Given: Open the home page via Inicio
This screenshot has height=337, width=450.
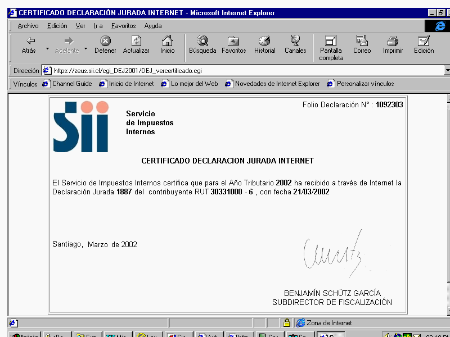Looking at the screenshot, I should click(x=167, y=45).
